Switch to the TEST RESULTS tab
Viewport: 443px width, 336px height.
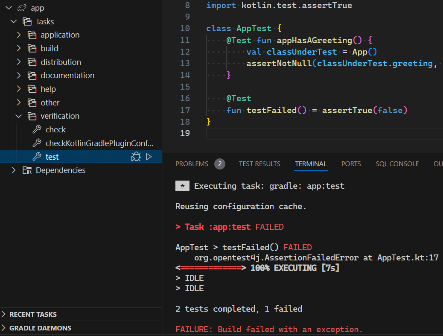click(x=259, y=164)
